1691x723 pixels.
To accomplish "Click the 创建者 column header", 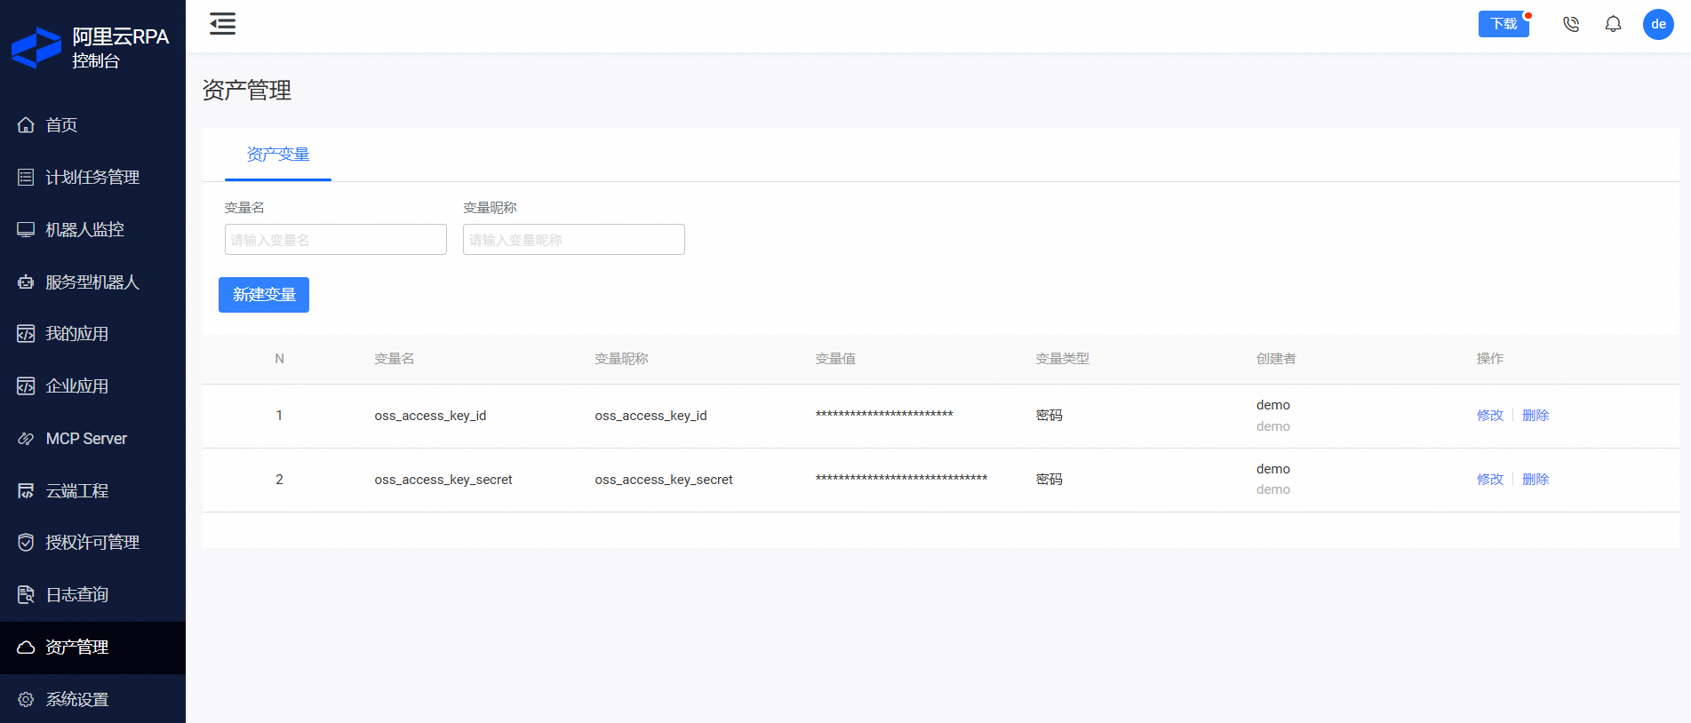I will click(1276, 359).
